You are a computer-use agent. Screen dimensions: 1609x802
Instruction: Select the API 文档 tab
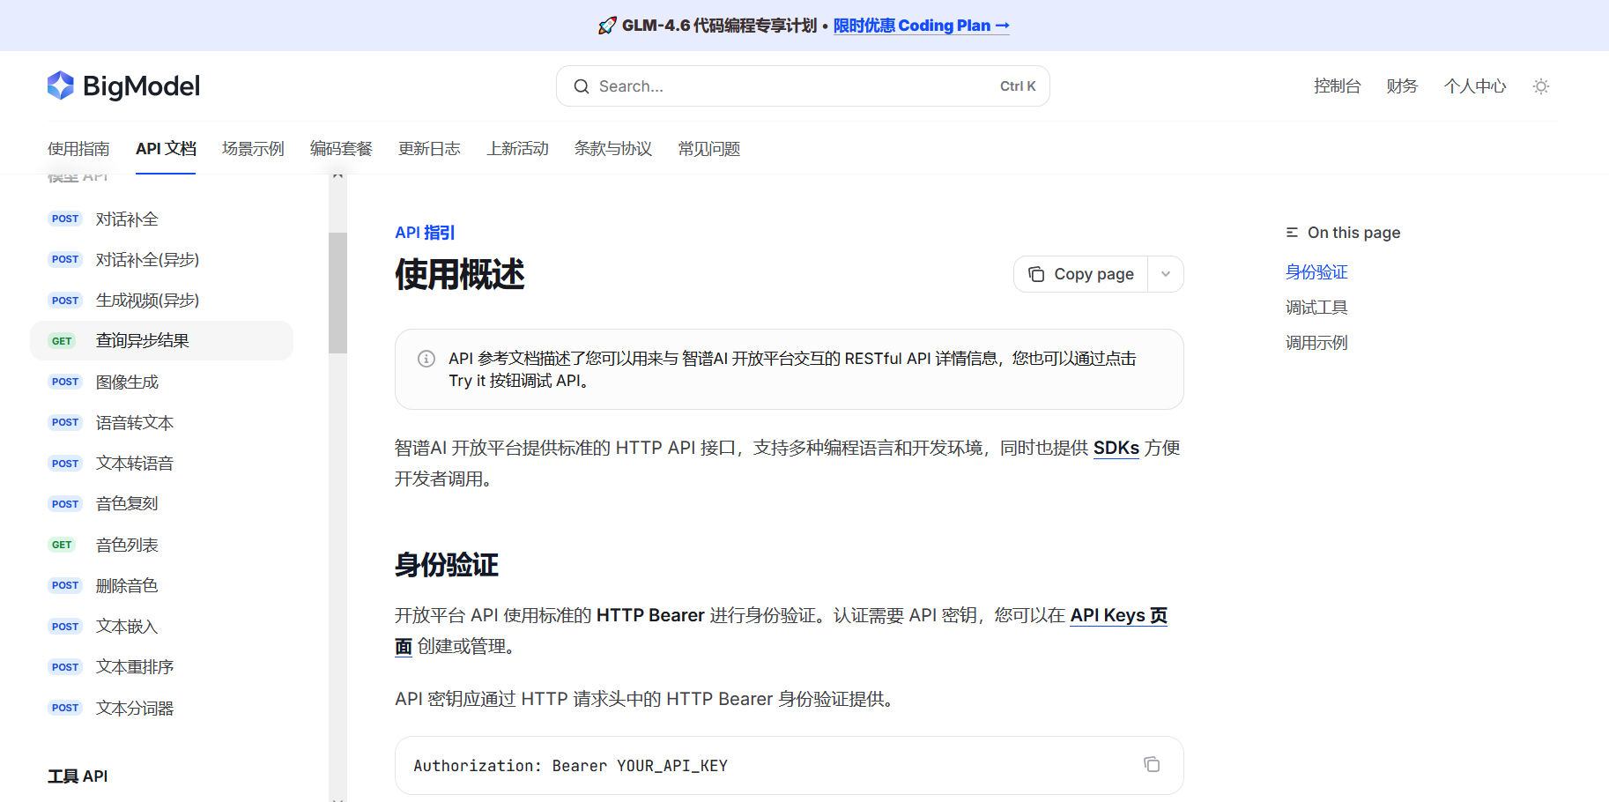[x=166, y=149]
